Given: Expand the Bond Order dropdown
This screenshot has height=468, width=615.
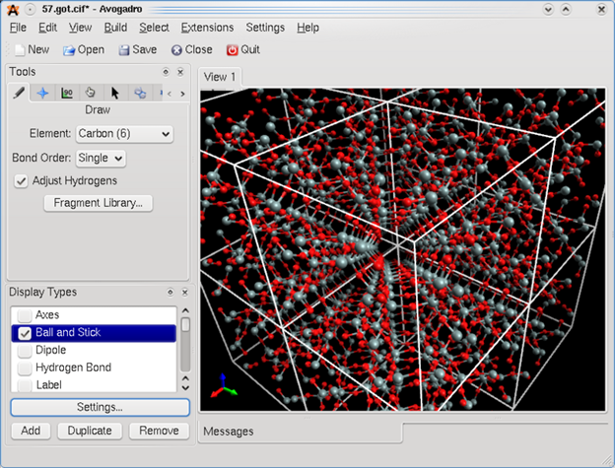Looking at the screenshot, I should tap(102, 158).
